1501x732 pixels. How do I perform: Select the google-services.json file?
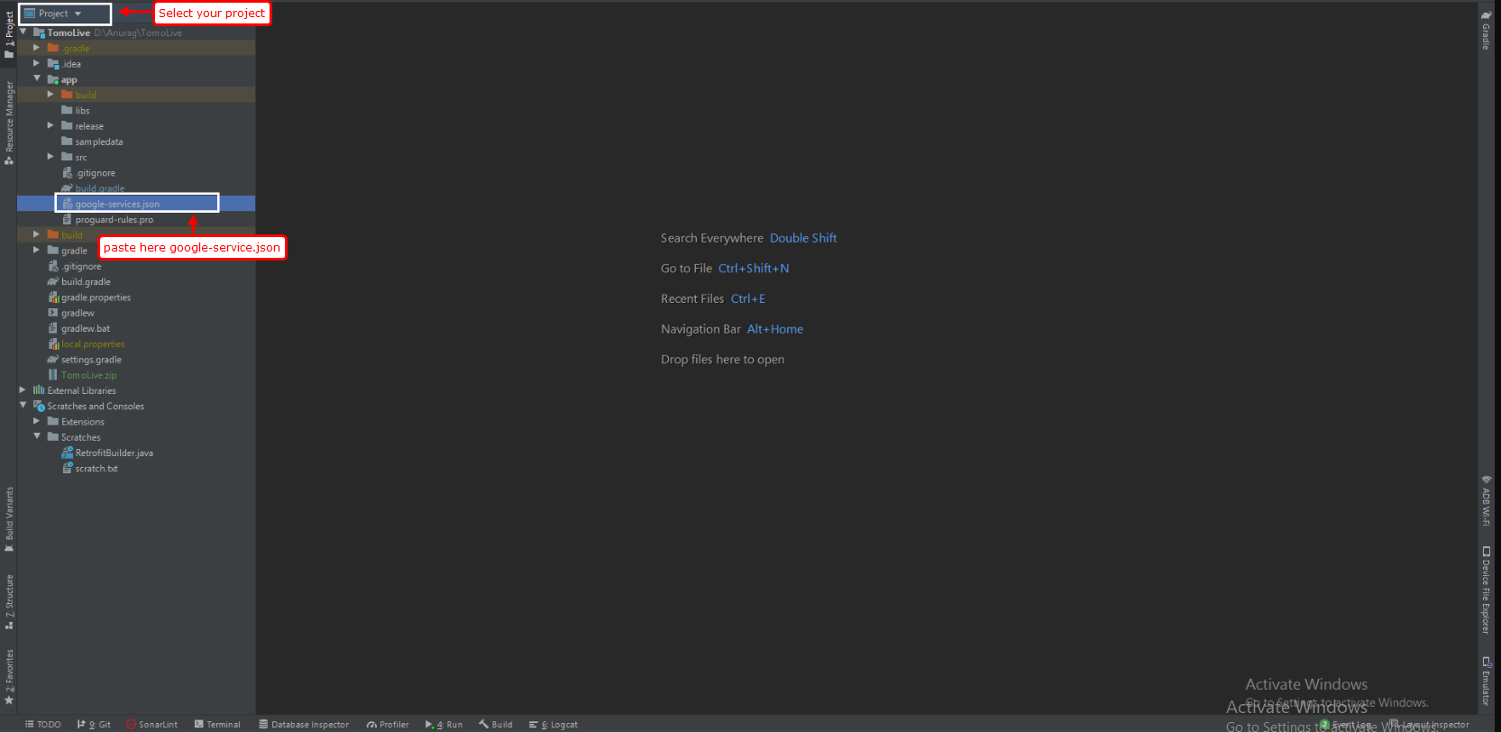point(117,204)
